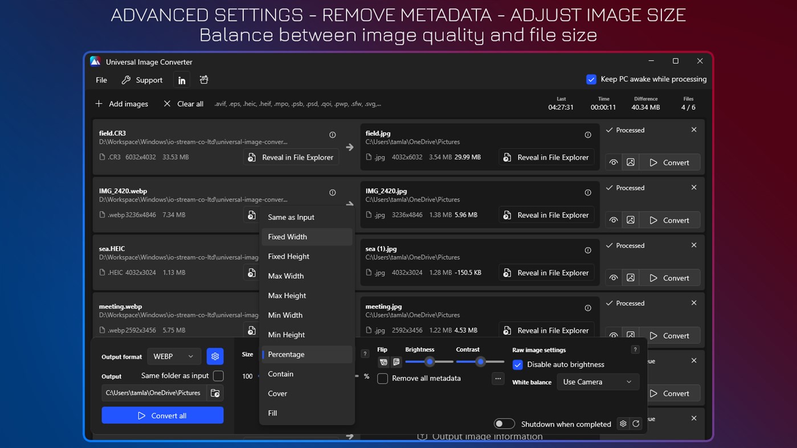Open the White balance dropdown showing Use Camera
Viewport: 797px width, 448px height.
point(598,382)
